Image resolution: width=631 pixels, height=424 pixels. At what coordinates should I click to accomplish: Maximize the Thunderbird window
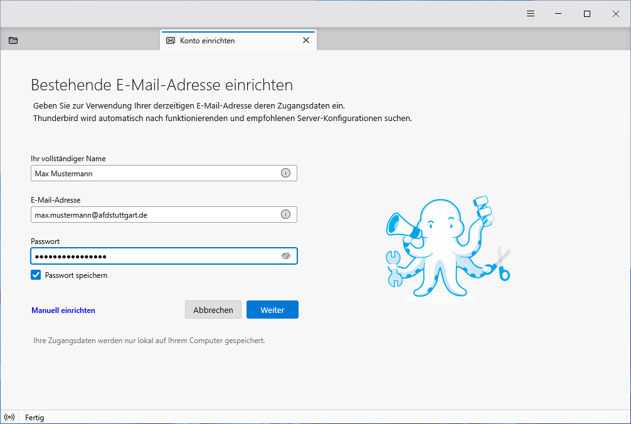click(587, 14)
